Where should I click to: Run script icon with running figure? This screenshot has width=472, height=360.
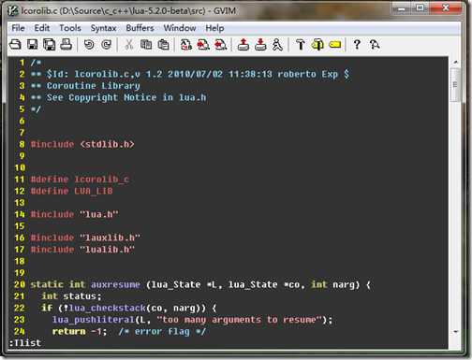pos(277,45)
